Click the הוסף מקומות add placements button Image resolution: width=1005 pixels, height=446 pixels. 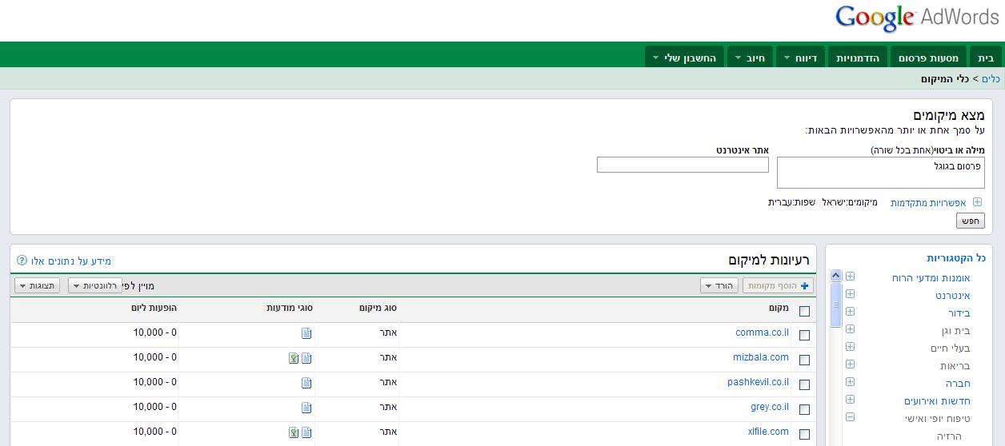tap(778, 285)
